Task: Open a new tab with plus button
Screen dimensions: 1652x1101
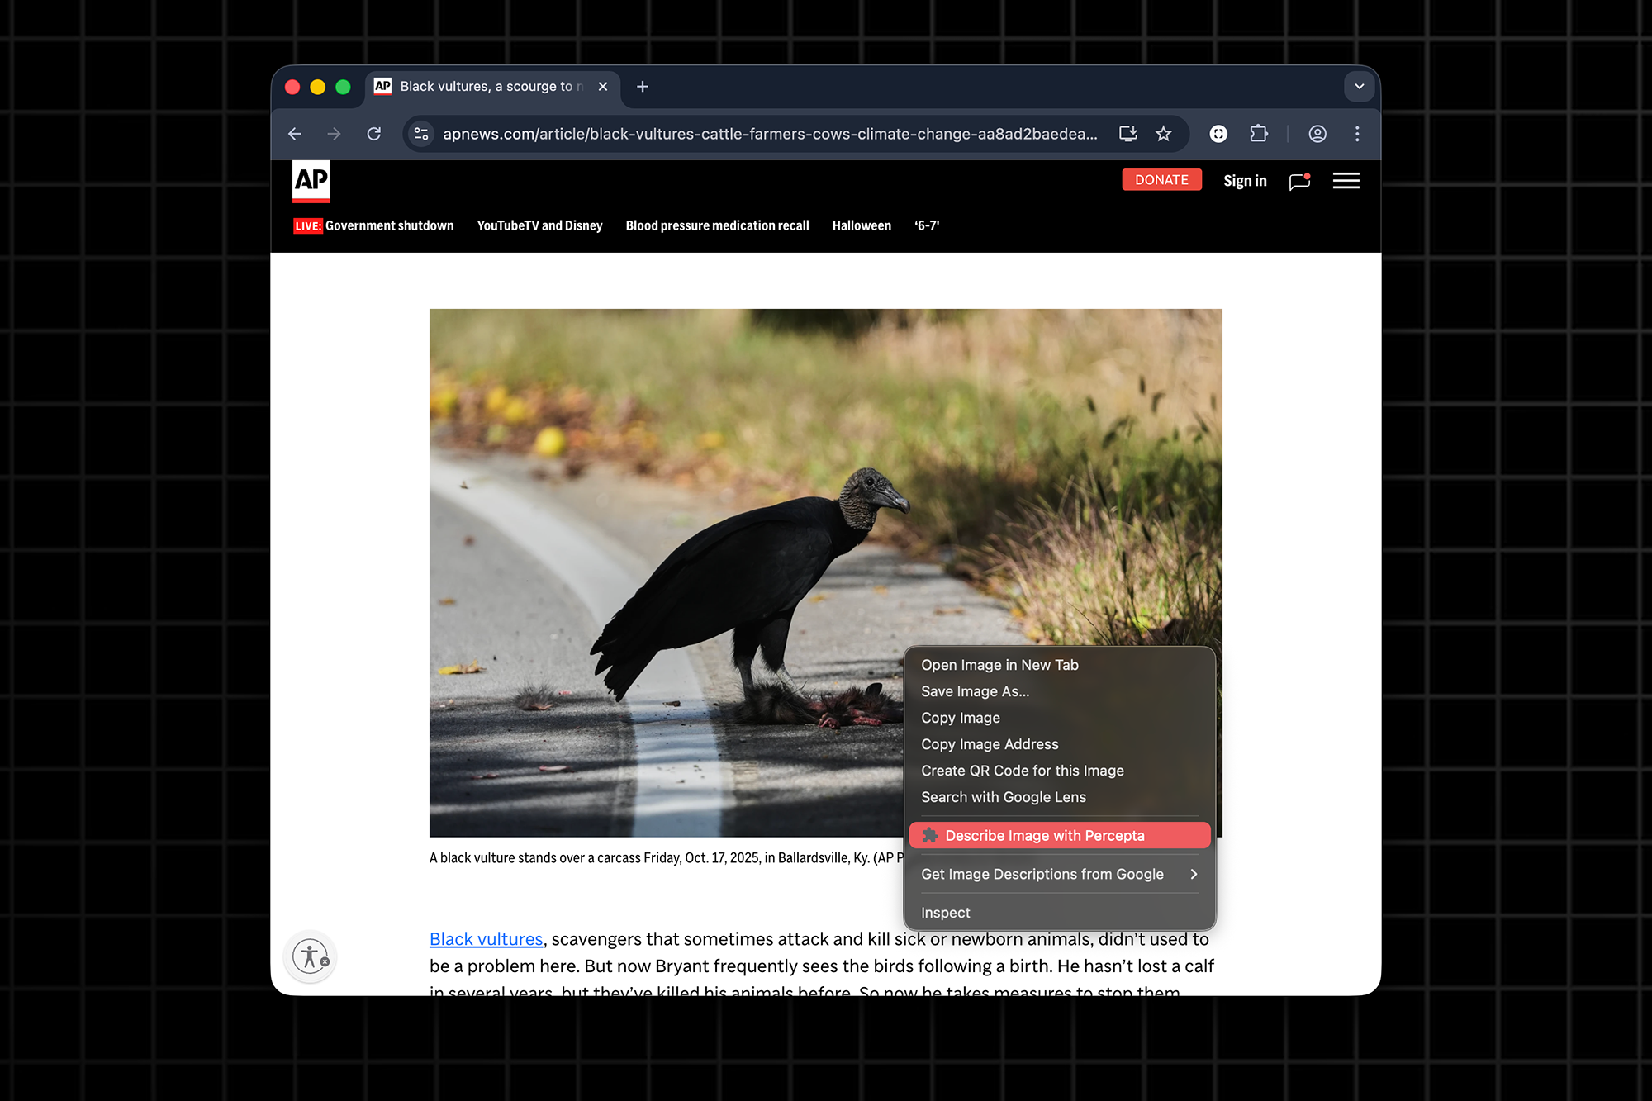Action: pyautogui.click(x=643, y=87)
